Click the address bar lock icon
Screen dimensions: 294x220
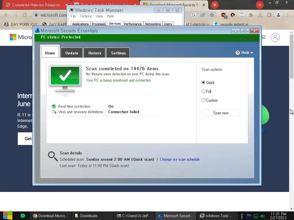36,15
